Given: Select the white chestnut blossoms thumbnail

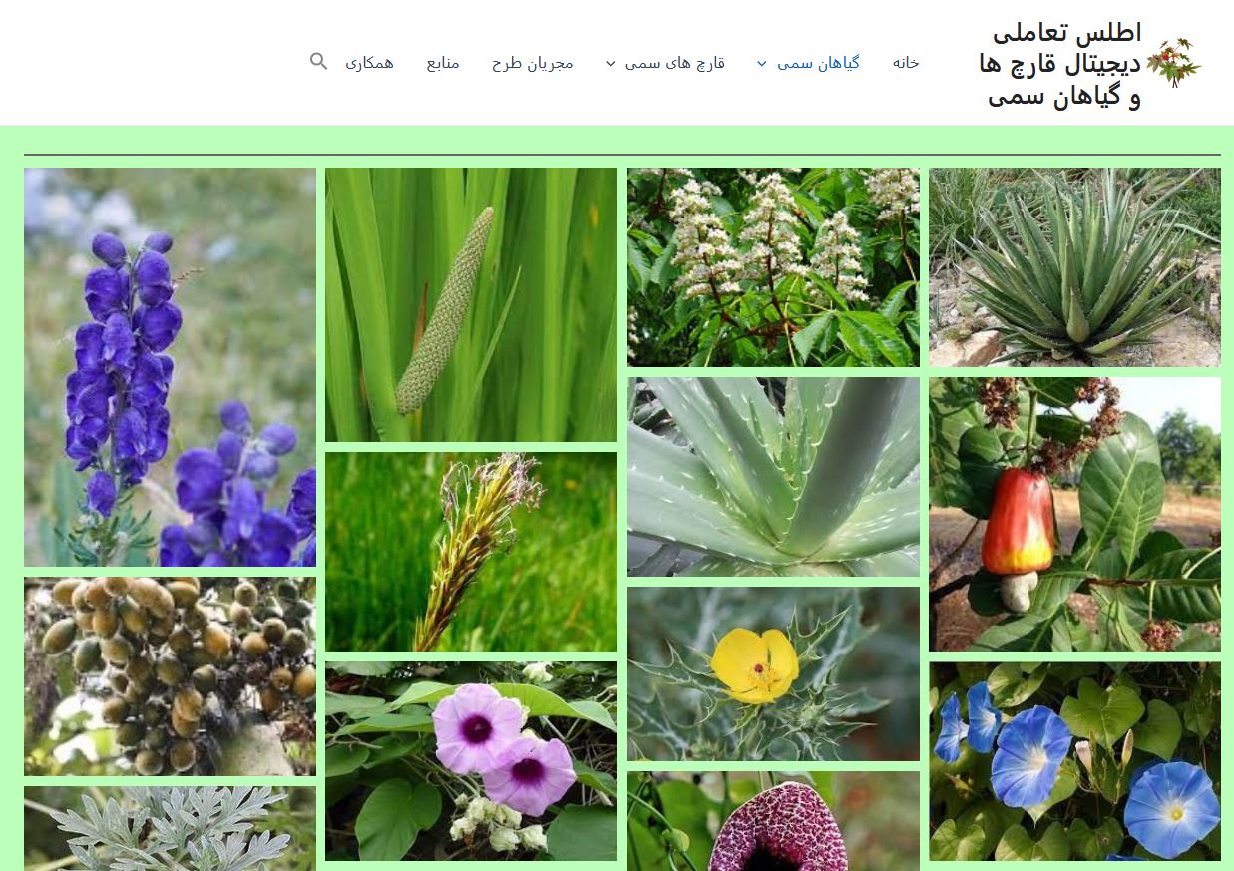Looking at the screenshot, I should coord(773,267).
